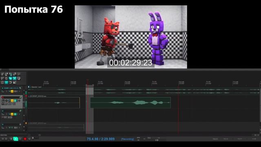Click the selection length field in the transport

click(254, 139)
